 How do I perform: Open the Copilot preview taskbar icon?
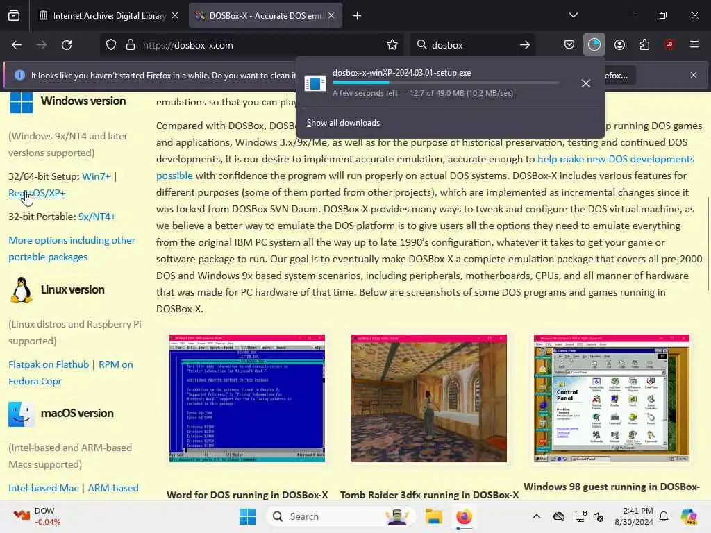[689, 516]
